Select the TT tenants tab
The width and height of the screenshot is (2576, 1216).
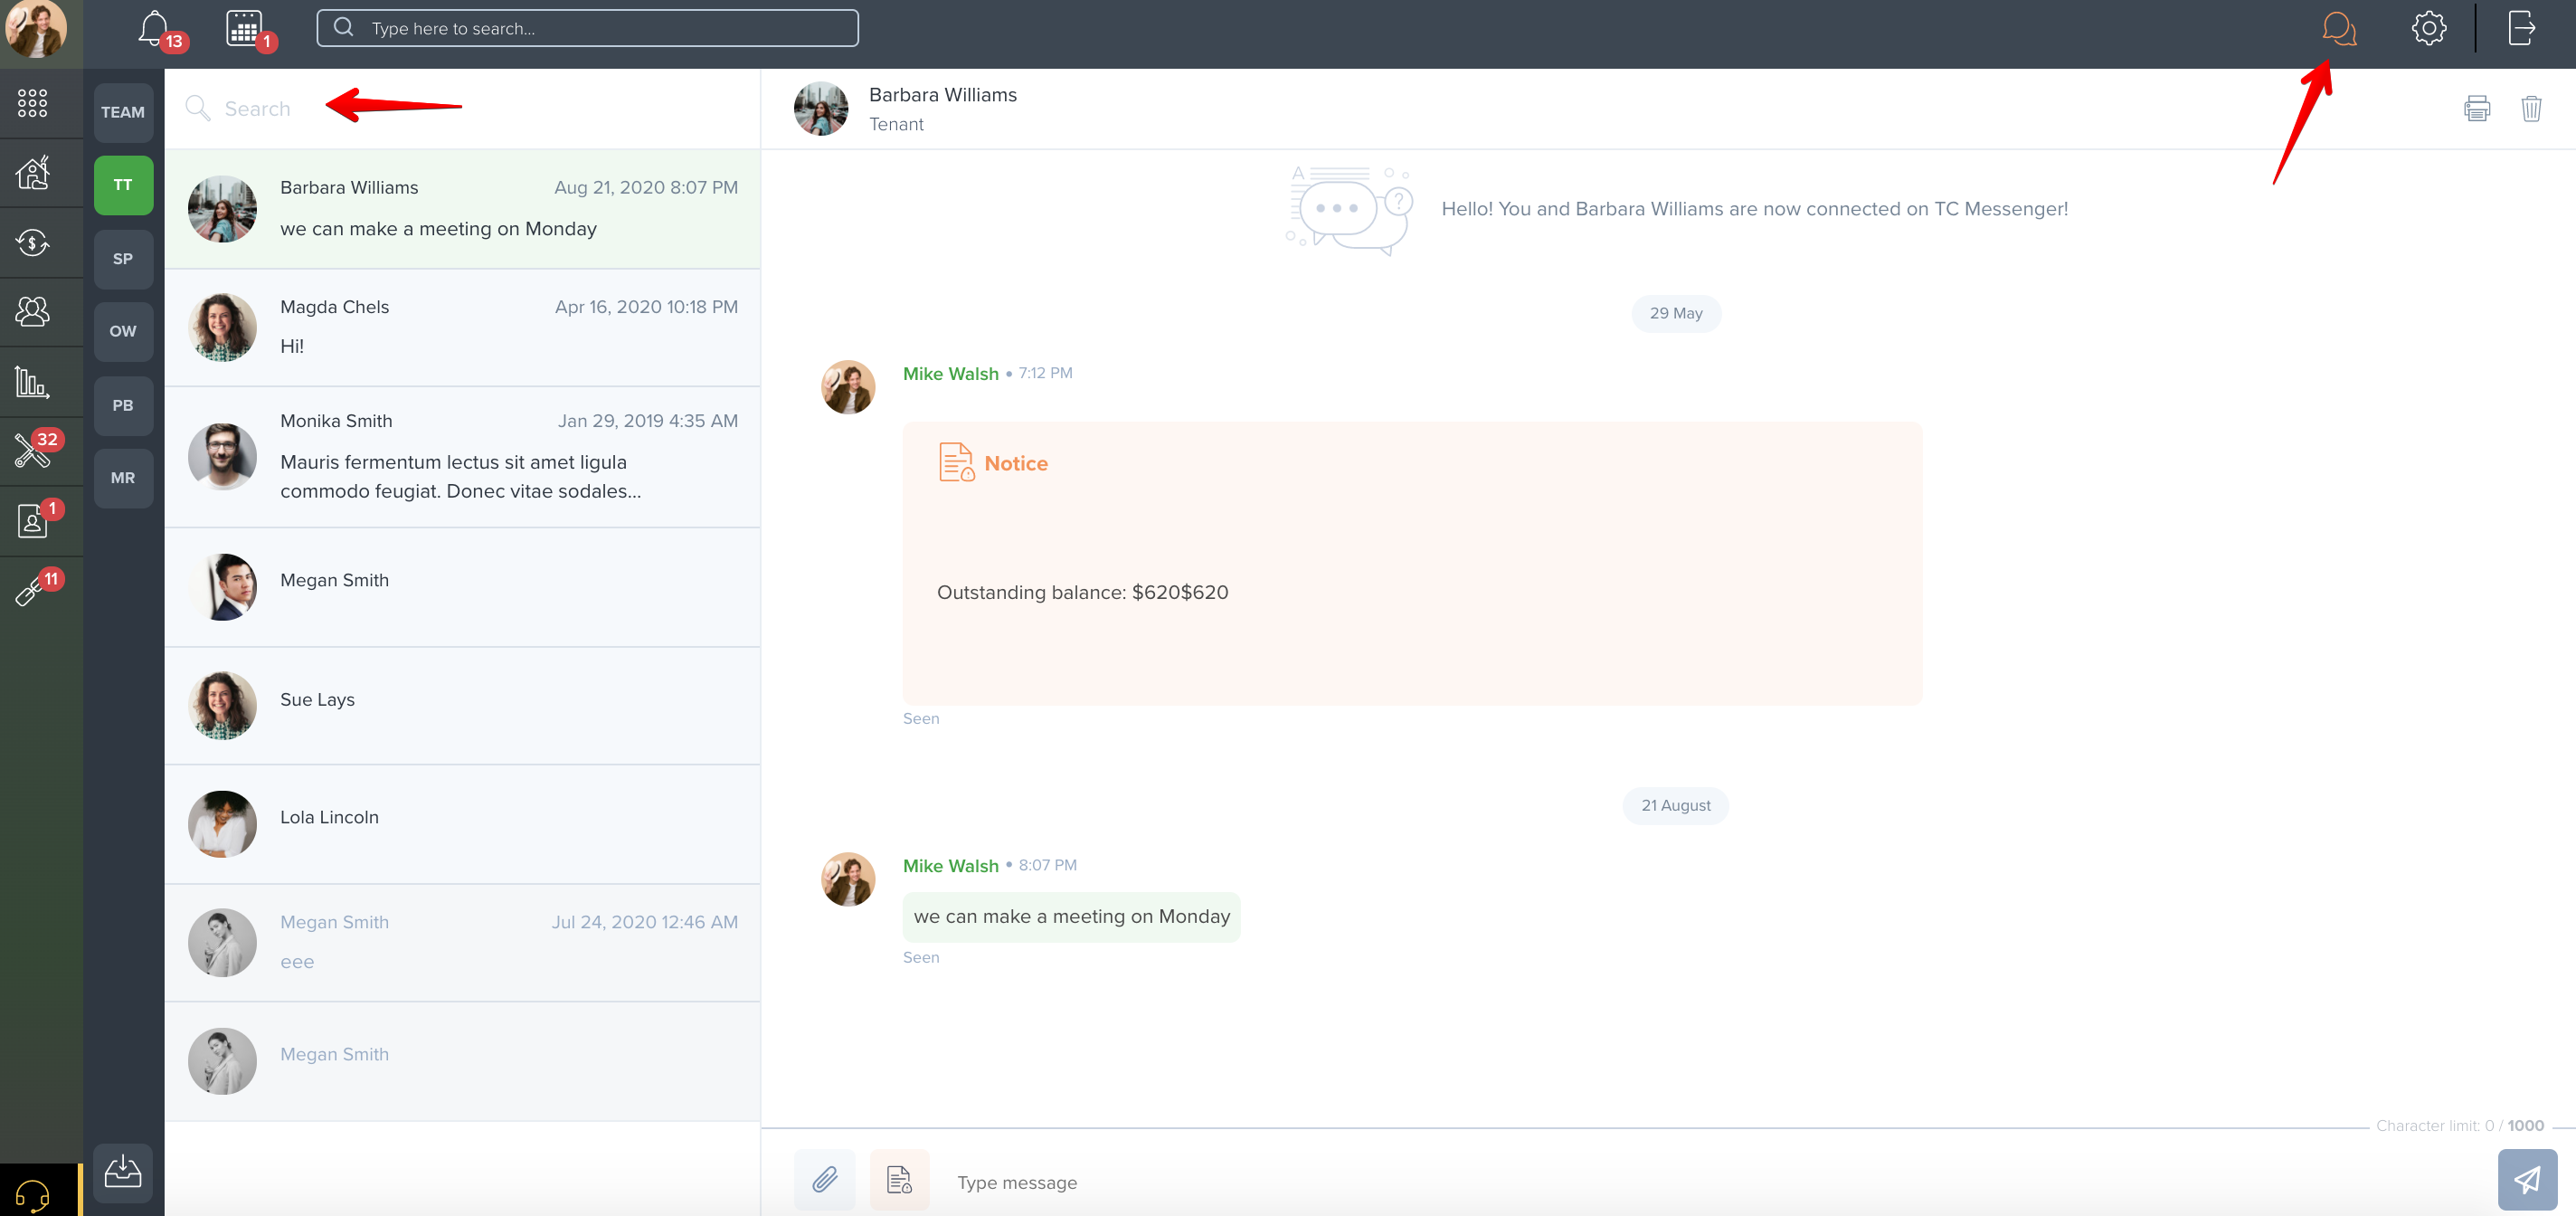click(123, 185)
